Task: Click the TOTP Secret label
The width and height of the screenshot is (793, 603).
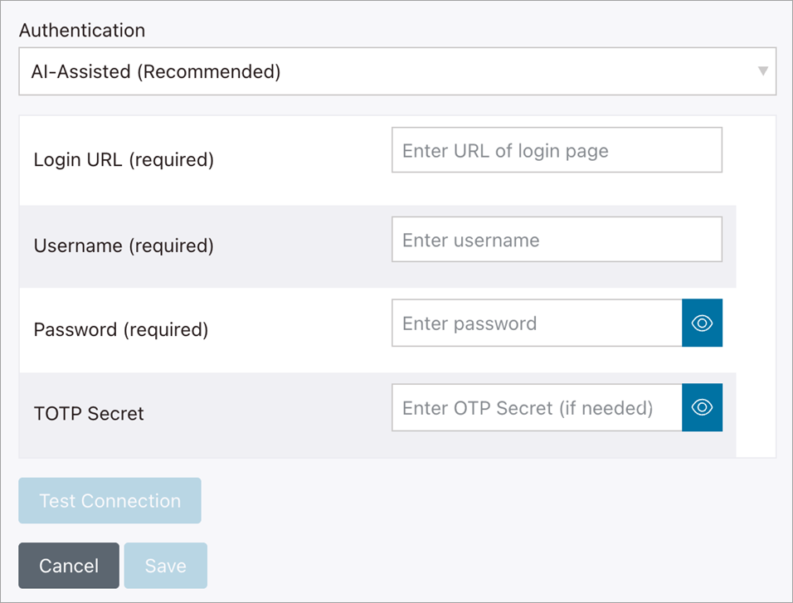Action: pos(89,413)
